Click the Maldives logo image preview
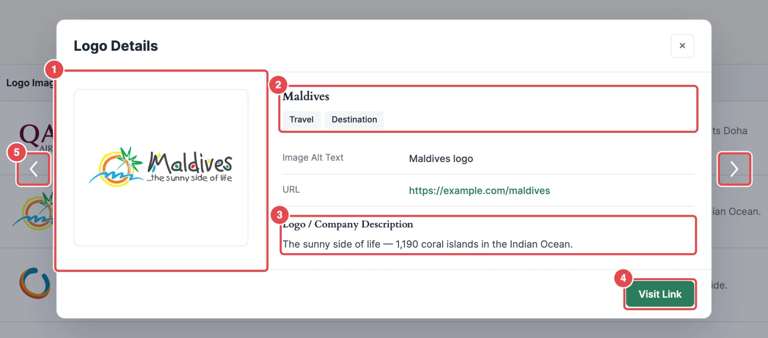 [x=161, y=167]
